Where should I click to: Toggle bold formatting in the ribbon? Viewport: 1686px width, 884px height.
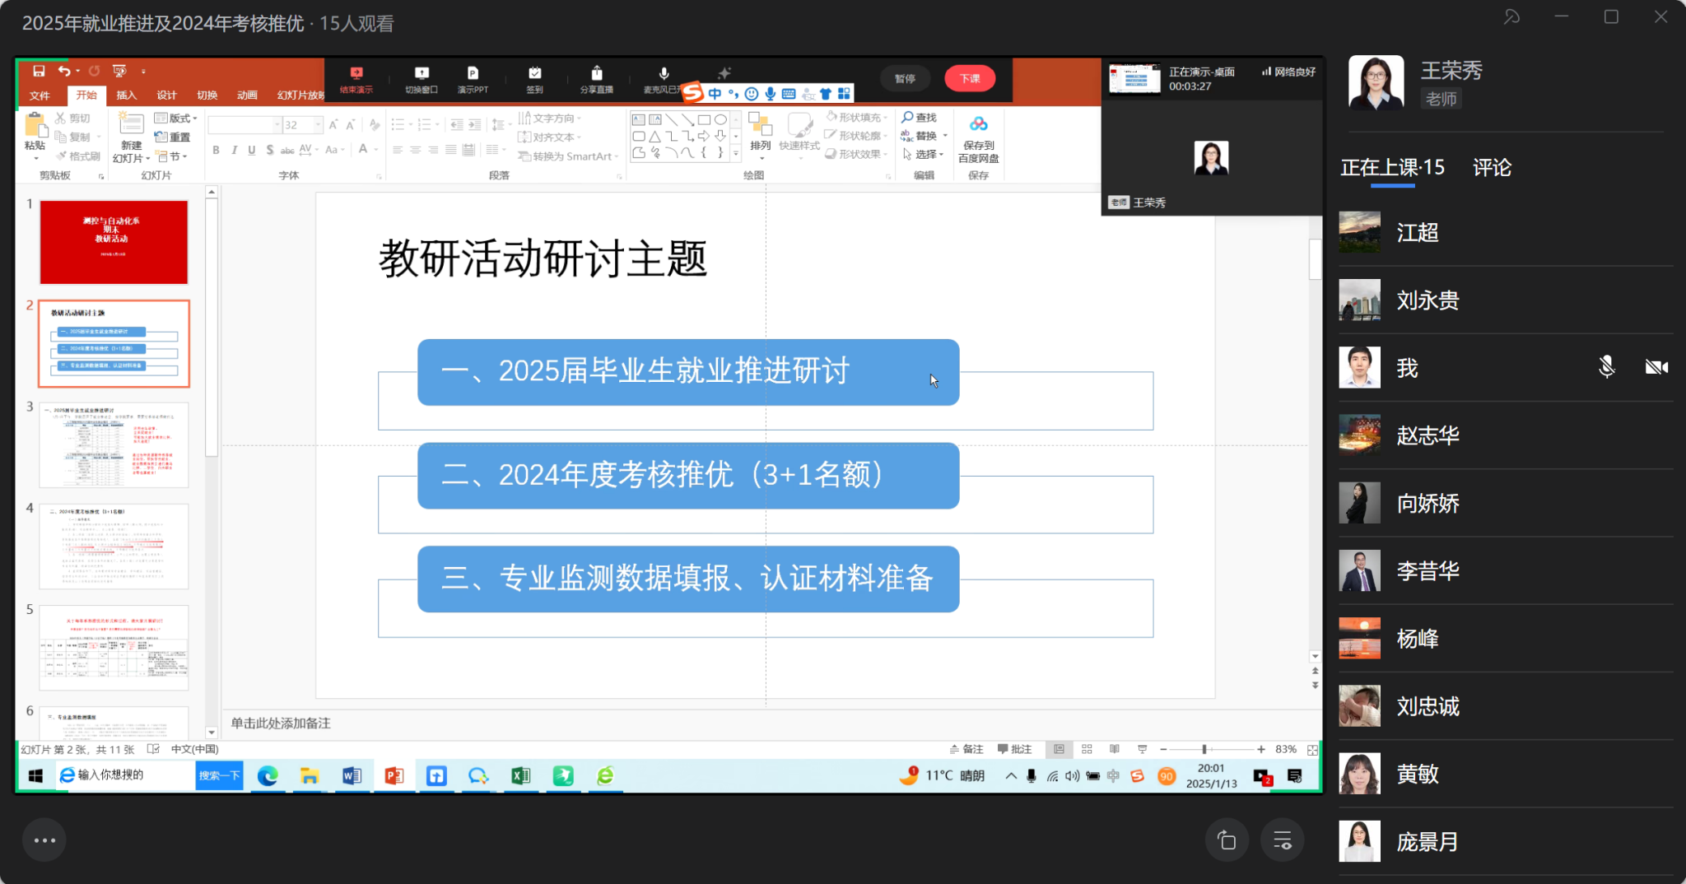tap(216, 150)
